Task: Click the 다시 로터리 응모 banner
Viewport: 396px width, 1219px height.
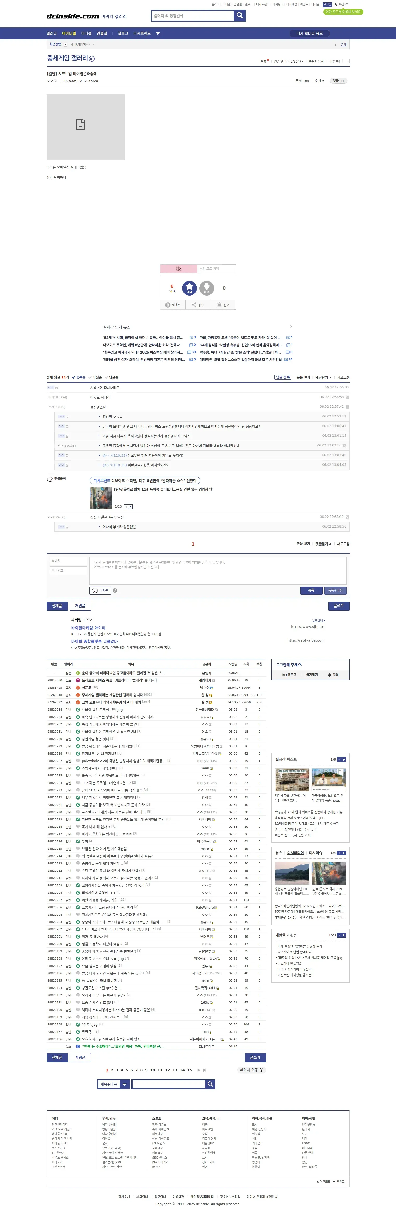Action: [309, 33]
